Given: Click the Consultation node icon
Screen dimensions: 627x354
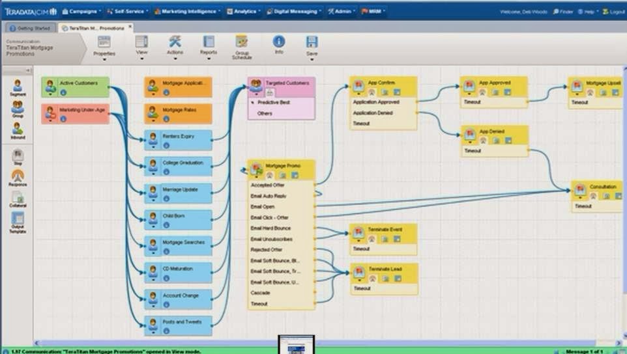Looking at the screenshot, I should (x=580, y=189).
